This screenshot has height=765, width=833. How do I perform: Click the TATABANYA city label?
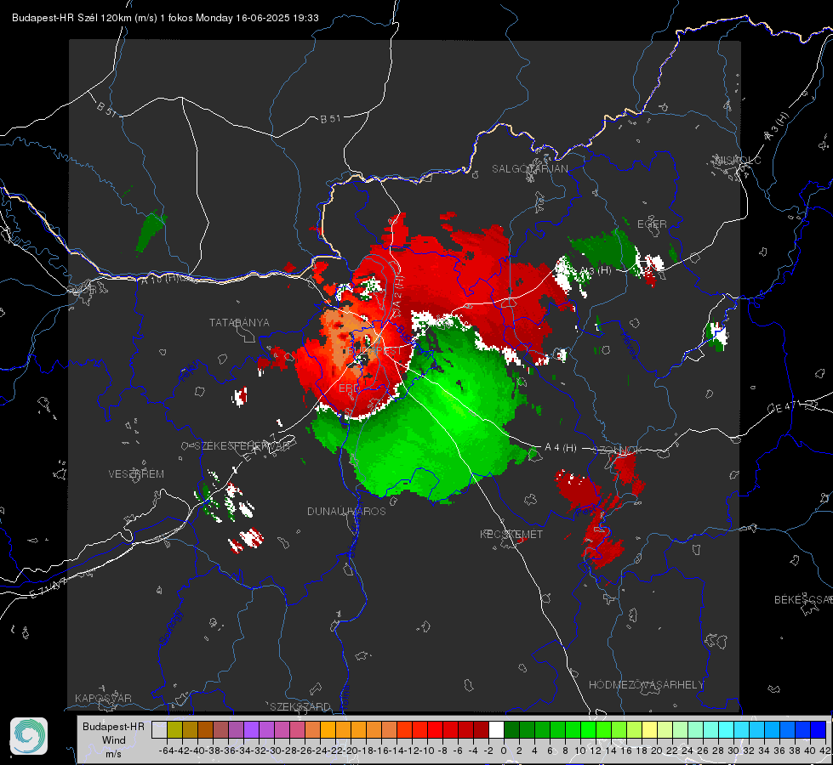tap(239, 322)
